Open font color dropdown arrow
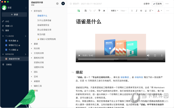This screenshot has width=174, height=108. (x=162, y=11)
